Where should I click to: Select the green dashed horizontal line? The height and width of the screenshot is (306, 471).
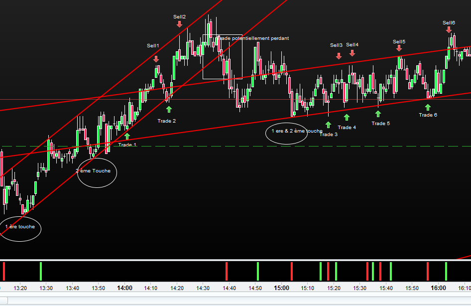tap(235, 147)
